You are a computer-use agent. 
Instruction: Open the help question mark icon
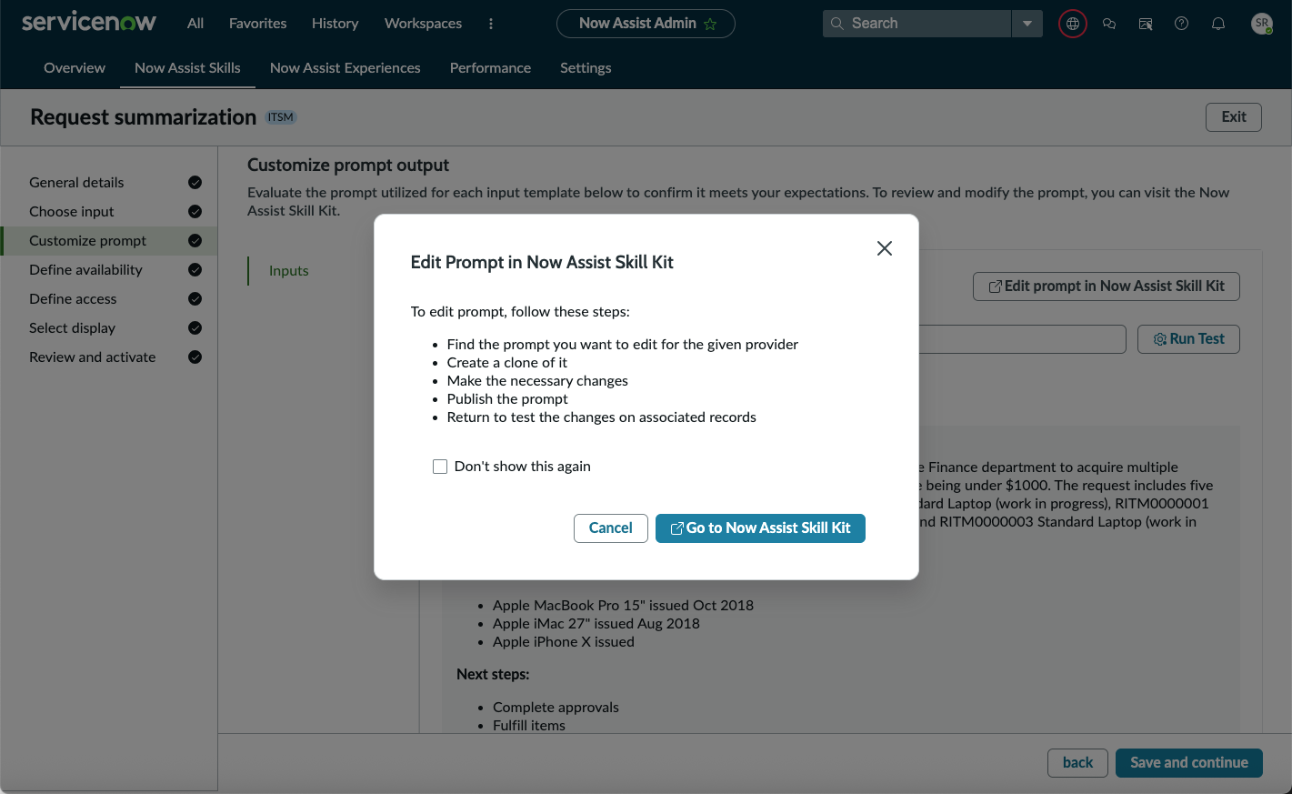pos(1182,24)
